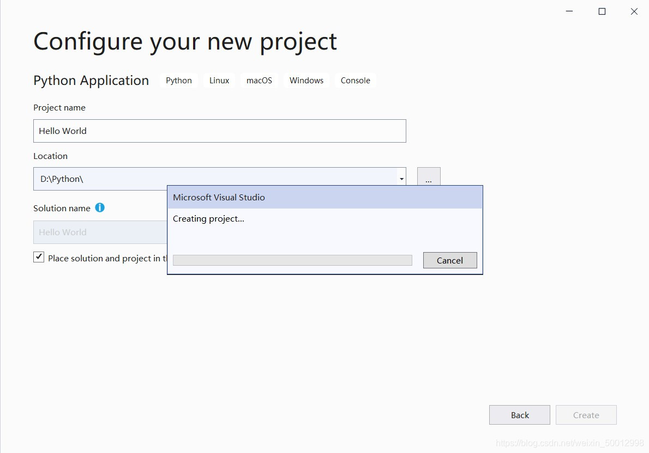This screenshot has height=453, width=649.
Task: Click the greyed-out Create button
Action: [586, 415]
